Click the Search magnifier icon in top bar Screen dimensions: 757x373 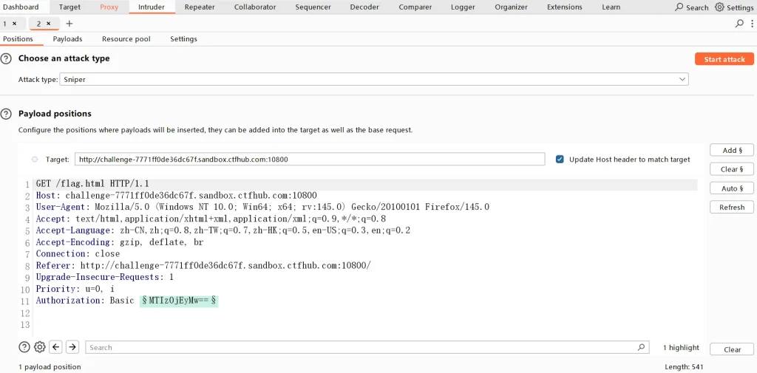click(679, 7)
